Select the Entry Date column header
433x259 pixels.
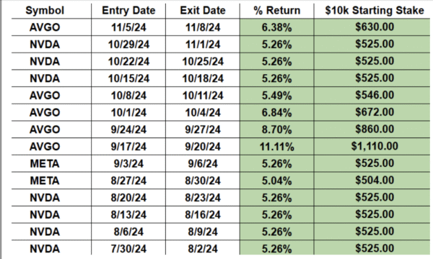click(128, 11)
